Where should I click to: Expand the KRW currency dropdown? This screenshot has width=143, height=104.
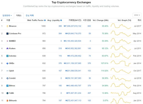click(137, 15)
